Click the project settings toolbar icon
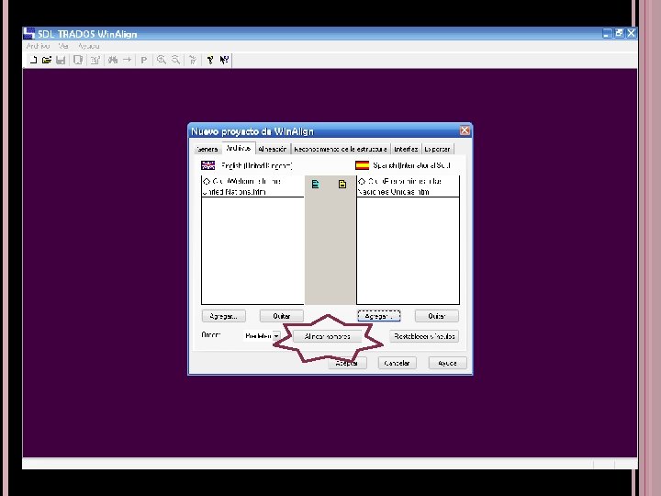 tap(95, 60)
